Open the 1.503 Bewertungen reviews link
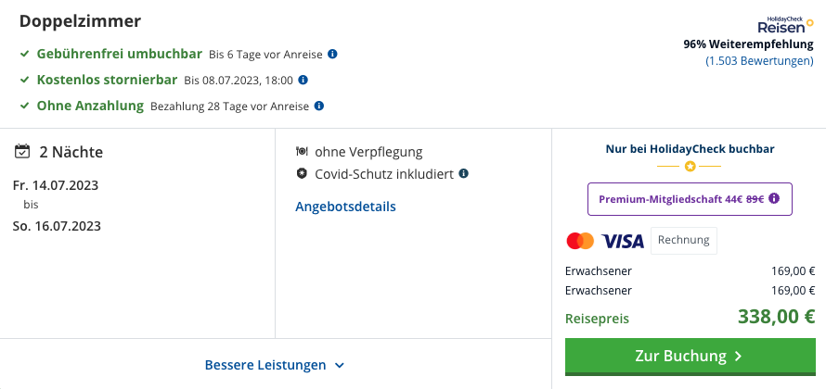This screenshot has height=389, width=826. tap(759, 61)
